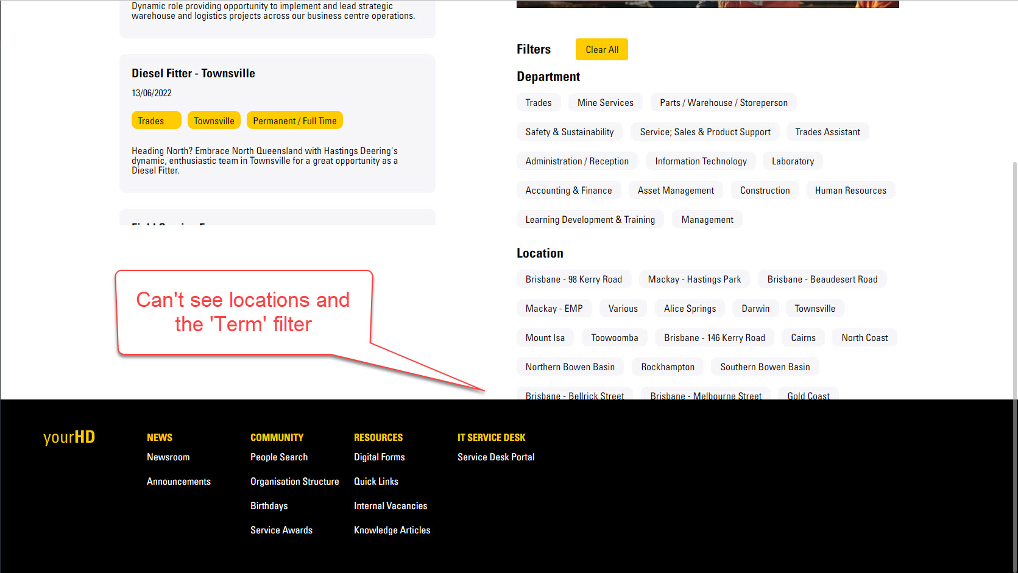
Task: Pick the North Coast location filter
Action: [864, 338]
